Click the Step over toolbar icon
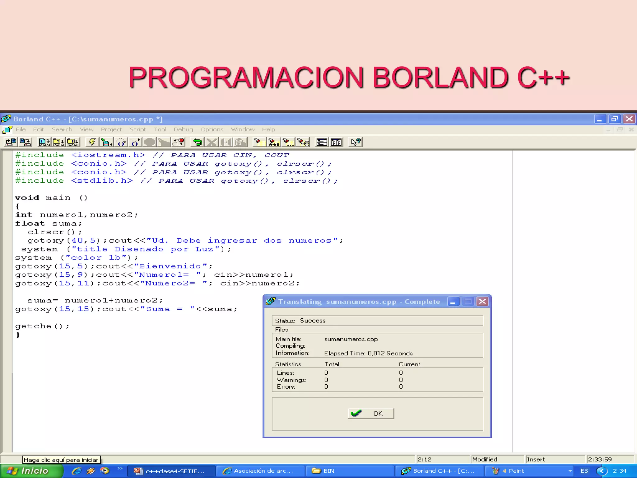The width and height of the screenshot is (637, 478). click(121, 142)
